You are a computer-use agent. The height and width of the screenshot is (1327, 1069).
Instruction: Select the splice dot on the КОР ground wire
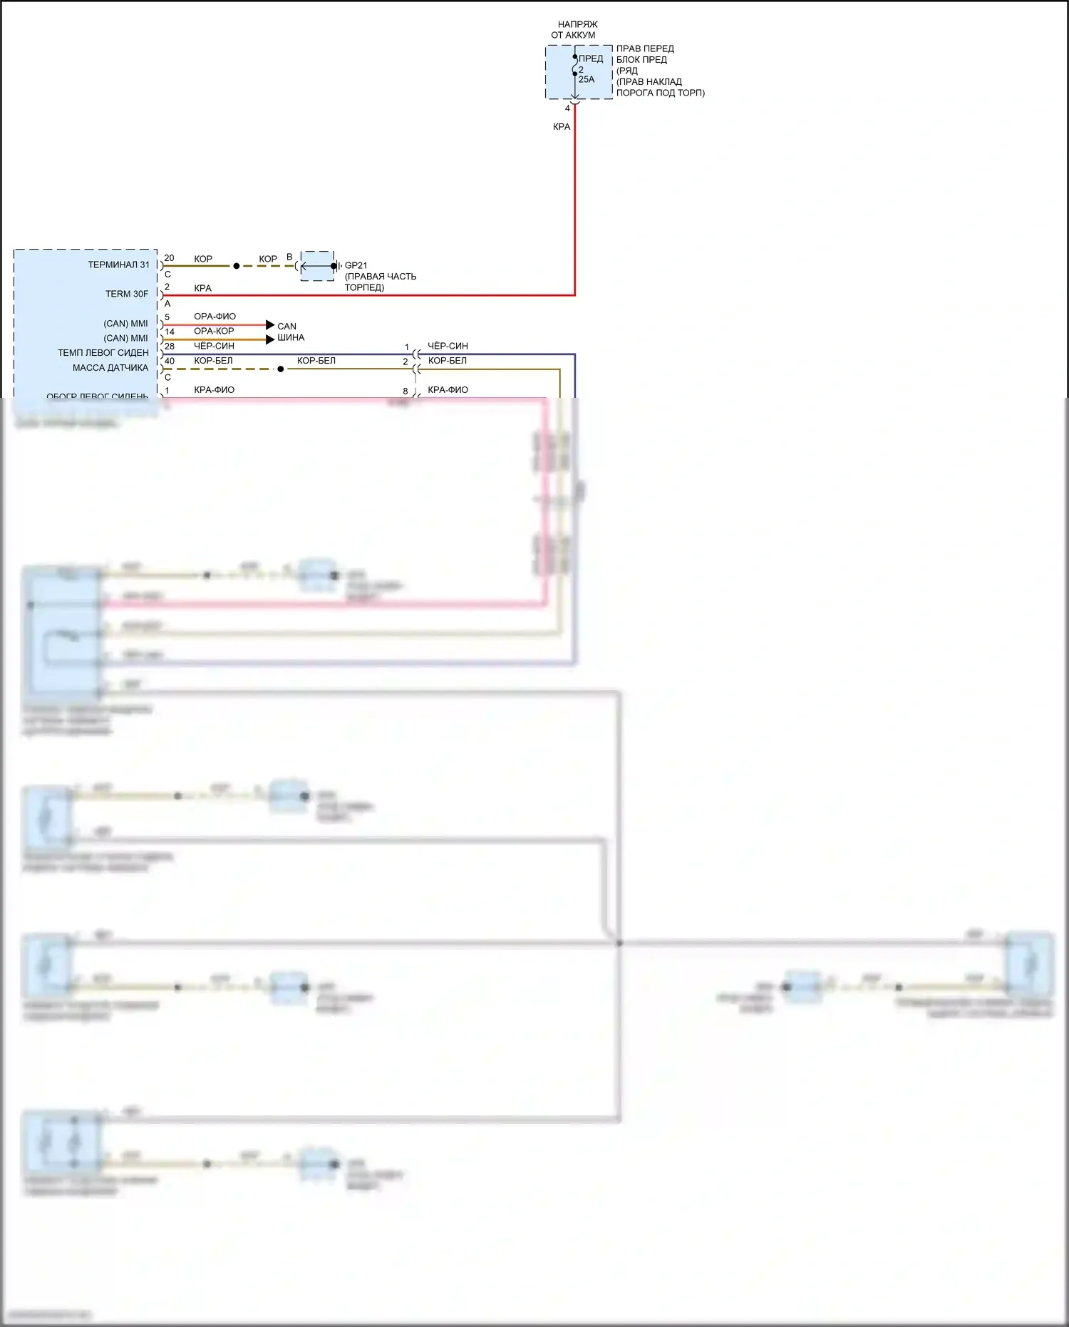tap(237, 266)
